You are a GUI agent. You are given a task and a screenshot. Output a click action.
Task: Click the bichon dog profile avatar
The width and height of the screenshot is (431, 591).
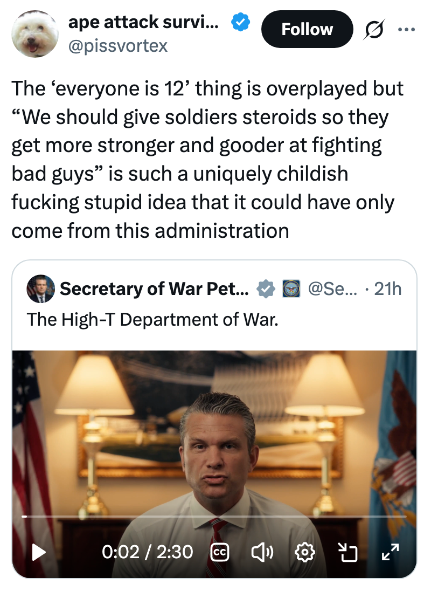pyautogui.click(x=35, y=34)
